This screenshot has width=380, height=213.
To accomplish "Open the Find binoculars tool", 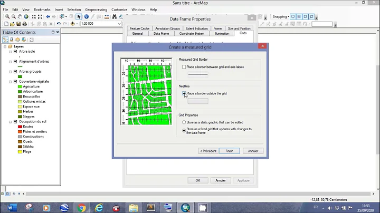I will click(115, 16).
